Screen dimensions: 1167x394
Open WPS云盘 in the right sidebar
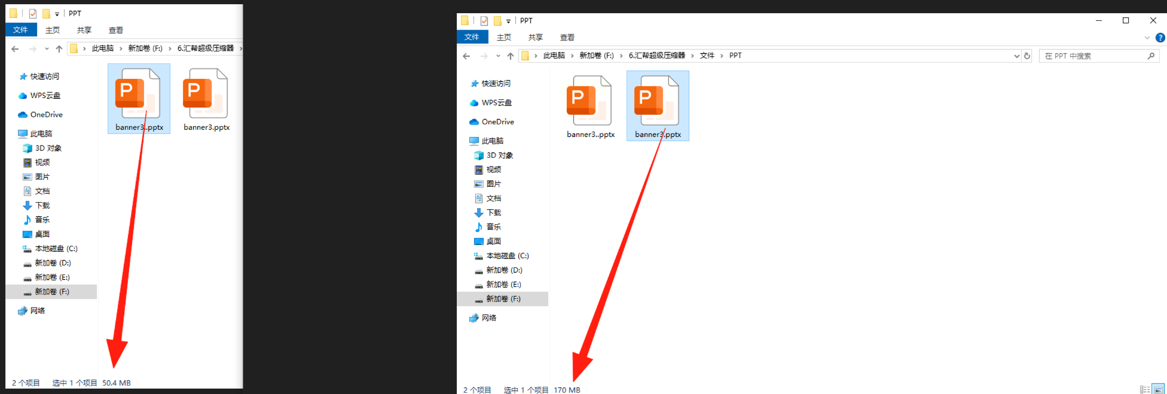click(x=497, y=103)
